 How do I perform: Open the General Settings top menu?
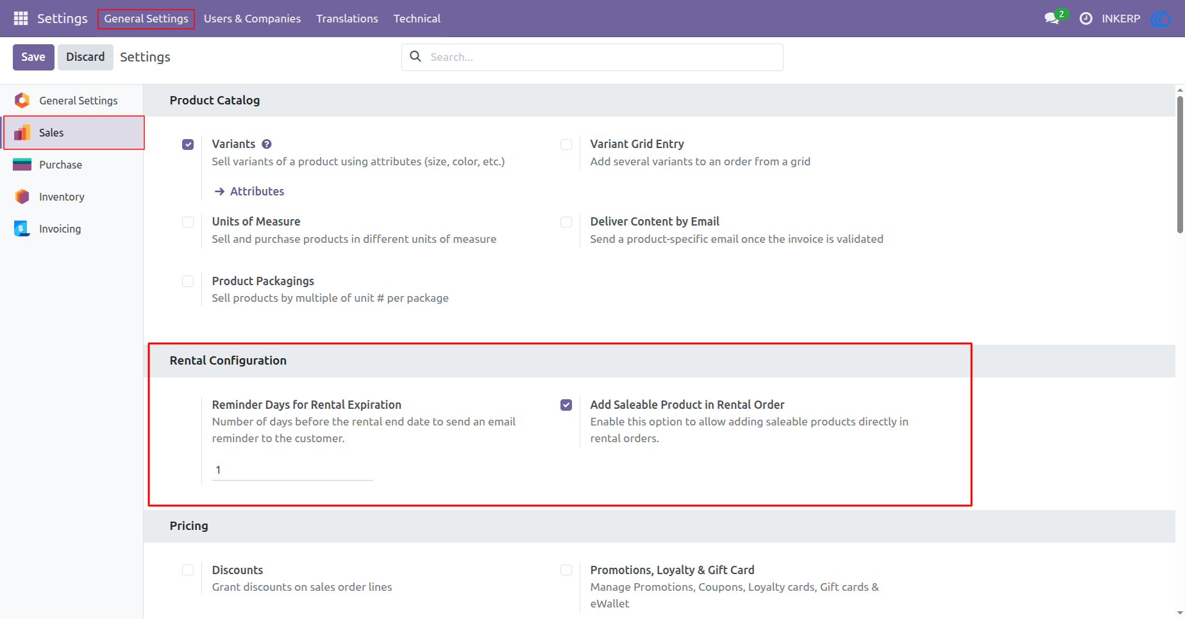[x=146, y=19]
